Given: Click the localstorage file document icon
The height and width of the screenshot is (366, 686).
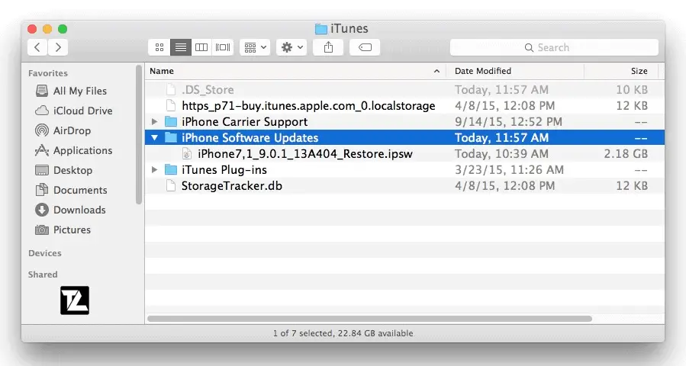Looking at the screenshot, I should tap(171, 106).
